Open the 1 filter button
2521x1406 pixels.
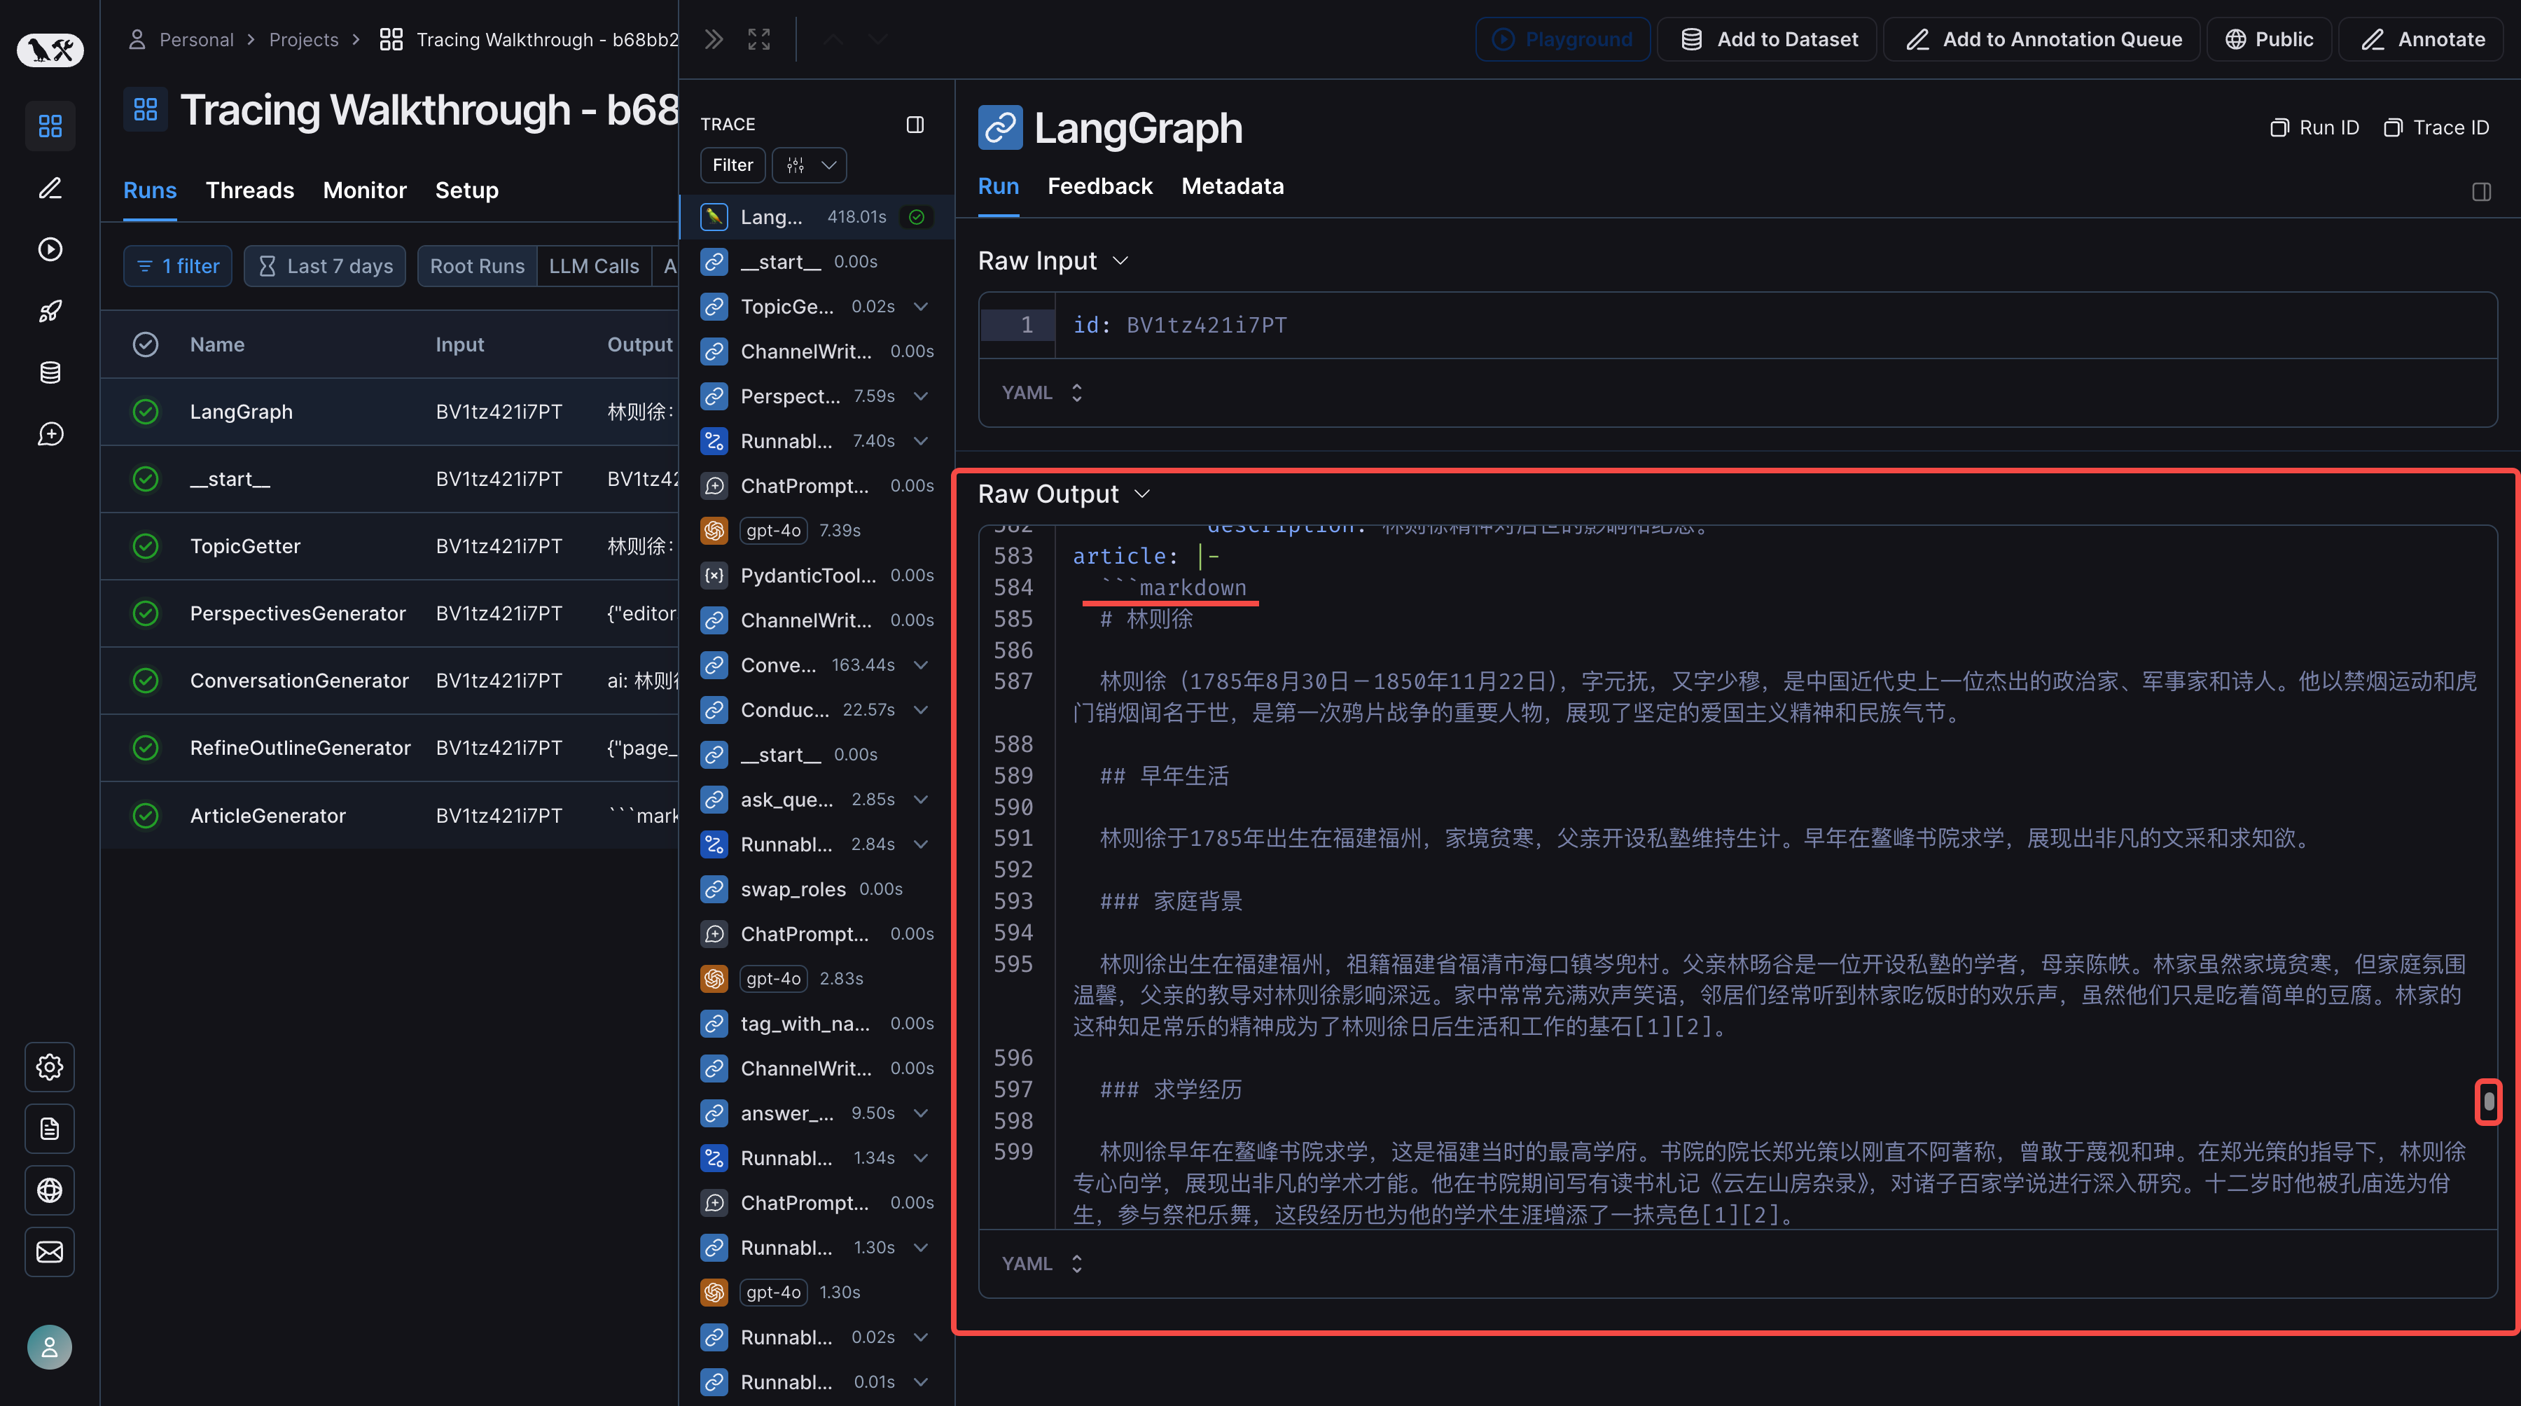coord(178,266)
